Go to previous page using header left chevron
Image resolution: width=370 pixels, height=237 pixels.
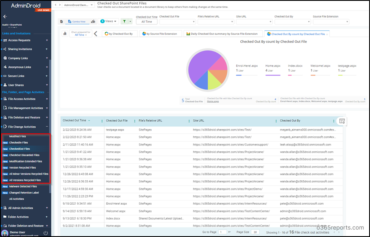[x=56, y=5]
